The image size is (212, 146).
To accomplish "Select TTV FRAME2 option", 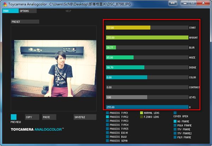I will coord(175,133).
